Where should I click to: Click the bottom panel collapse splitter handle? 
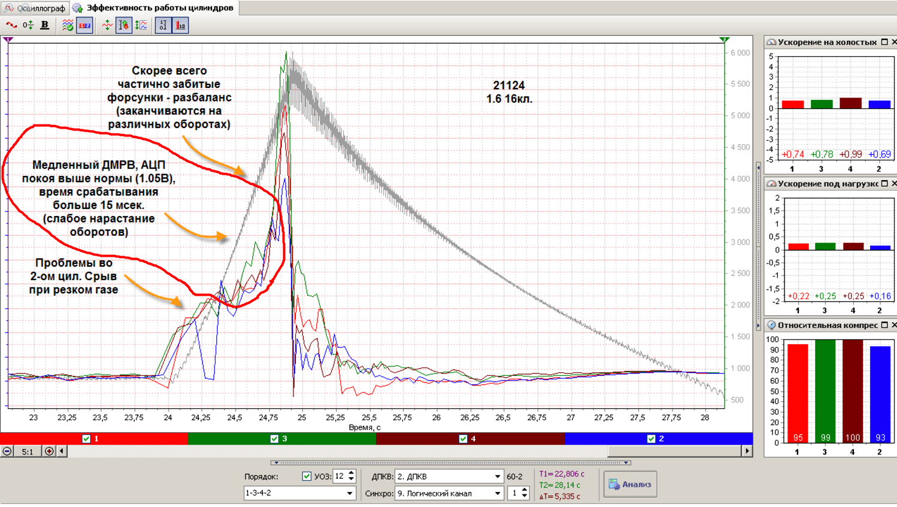(x=450, y=463)
